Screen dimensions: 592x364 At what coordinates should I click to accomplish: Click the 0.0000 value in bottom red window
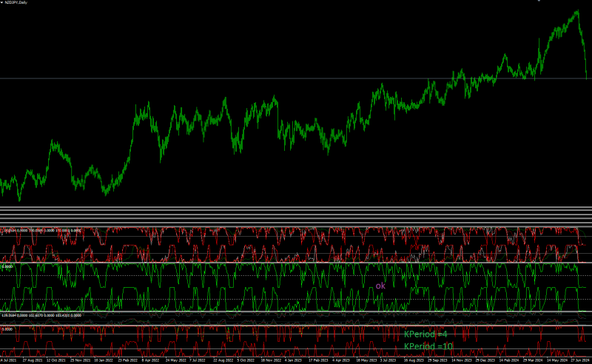(7, 329)
